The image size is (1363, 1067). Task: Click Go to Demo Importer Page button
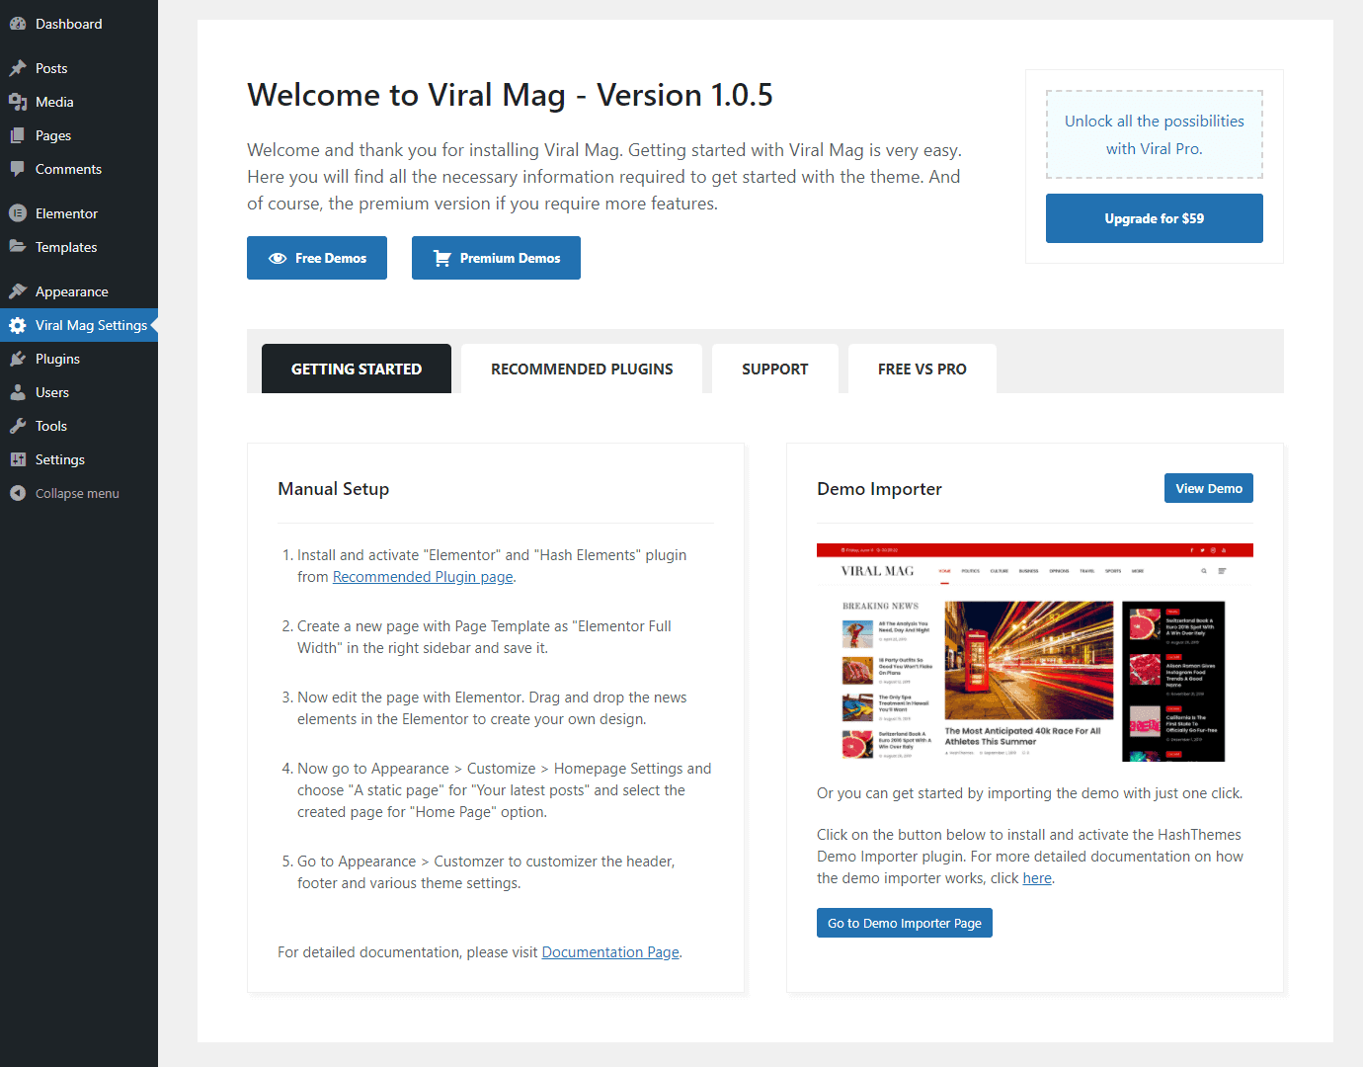click(905, 923)
